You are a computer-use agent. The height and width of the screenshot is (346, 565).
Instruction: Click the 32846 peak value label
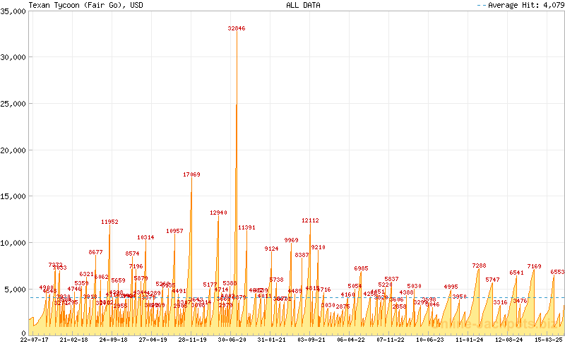237,29
